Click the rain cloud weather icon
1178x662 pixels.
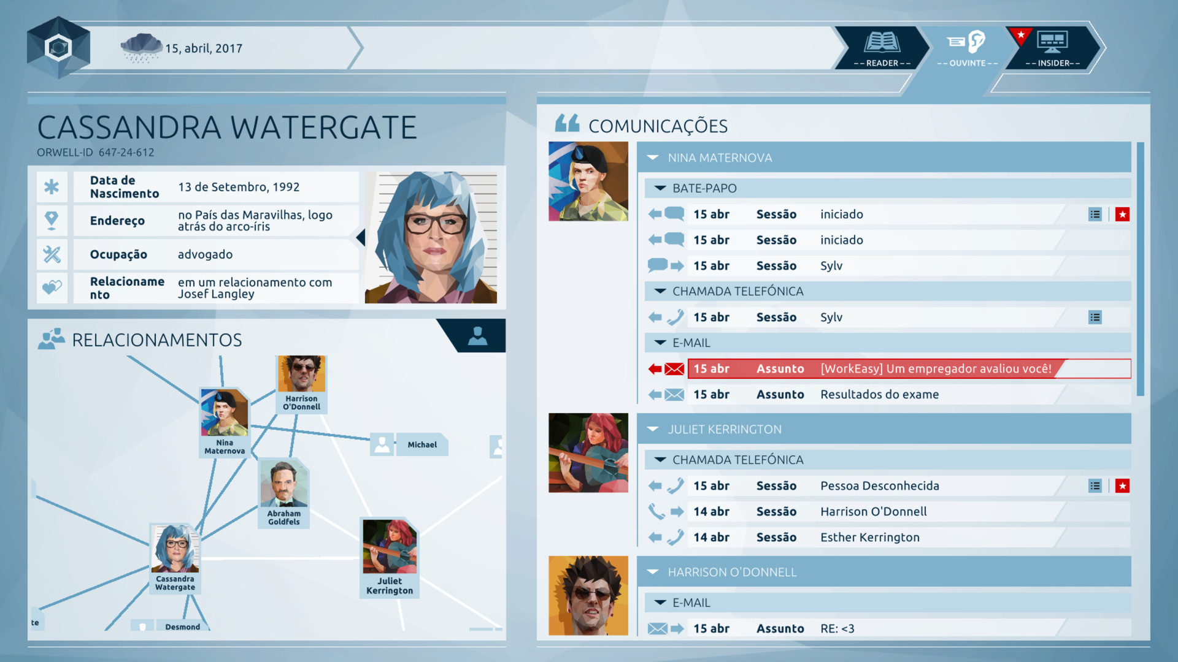pyautogui.click(x=141, y=48)
